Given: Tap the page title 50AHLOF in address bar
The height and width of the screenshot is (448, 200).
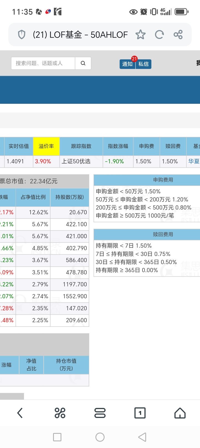Looking at the screenshot, I should point(80,35).
